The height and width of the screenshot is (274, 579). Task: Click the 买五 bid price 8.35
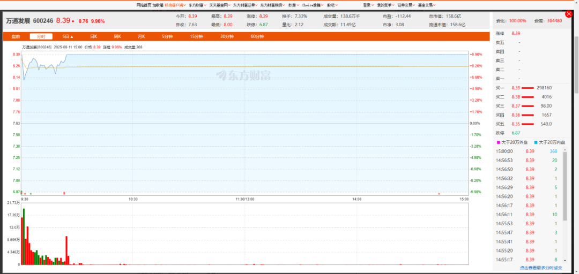[516, 124]
